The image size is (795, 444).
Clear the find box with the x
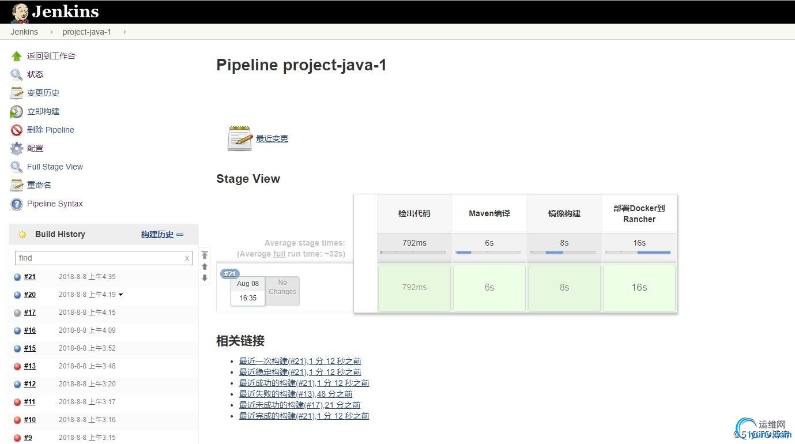(187, 258)
